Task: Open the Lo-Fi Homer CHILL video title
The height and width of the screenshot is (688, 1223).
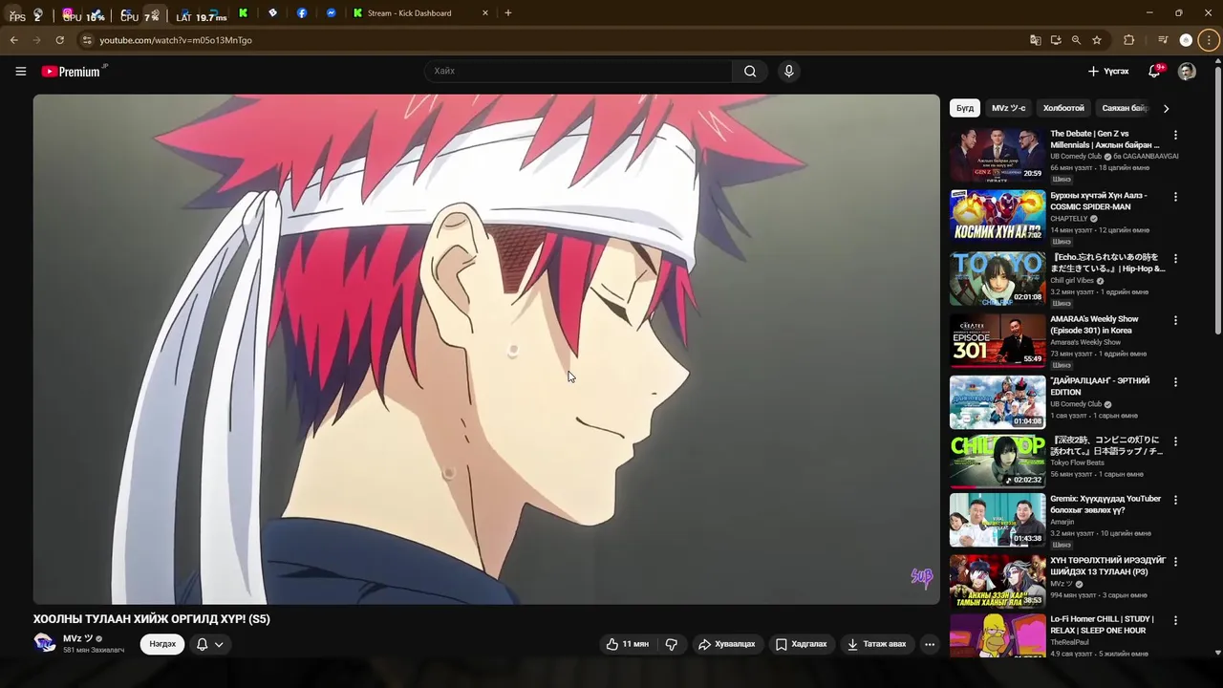Action: (x=1102, y=625)
